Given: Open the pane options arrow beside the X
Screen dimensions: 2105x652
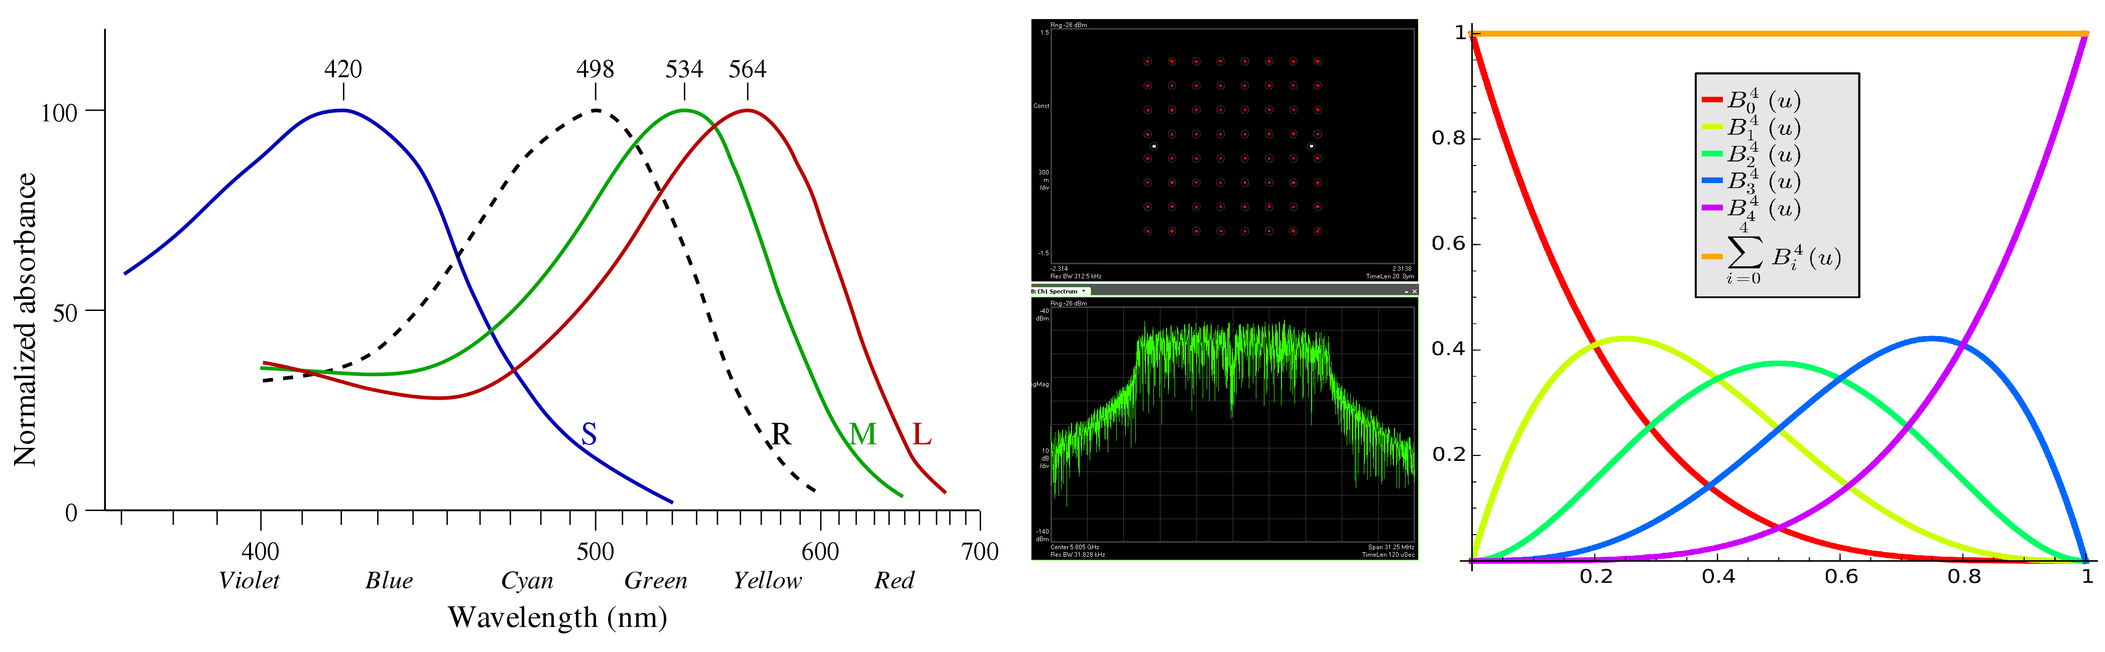Looking at the screenshot, I should coord(1407,292).
